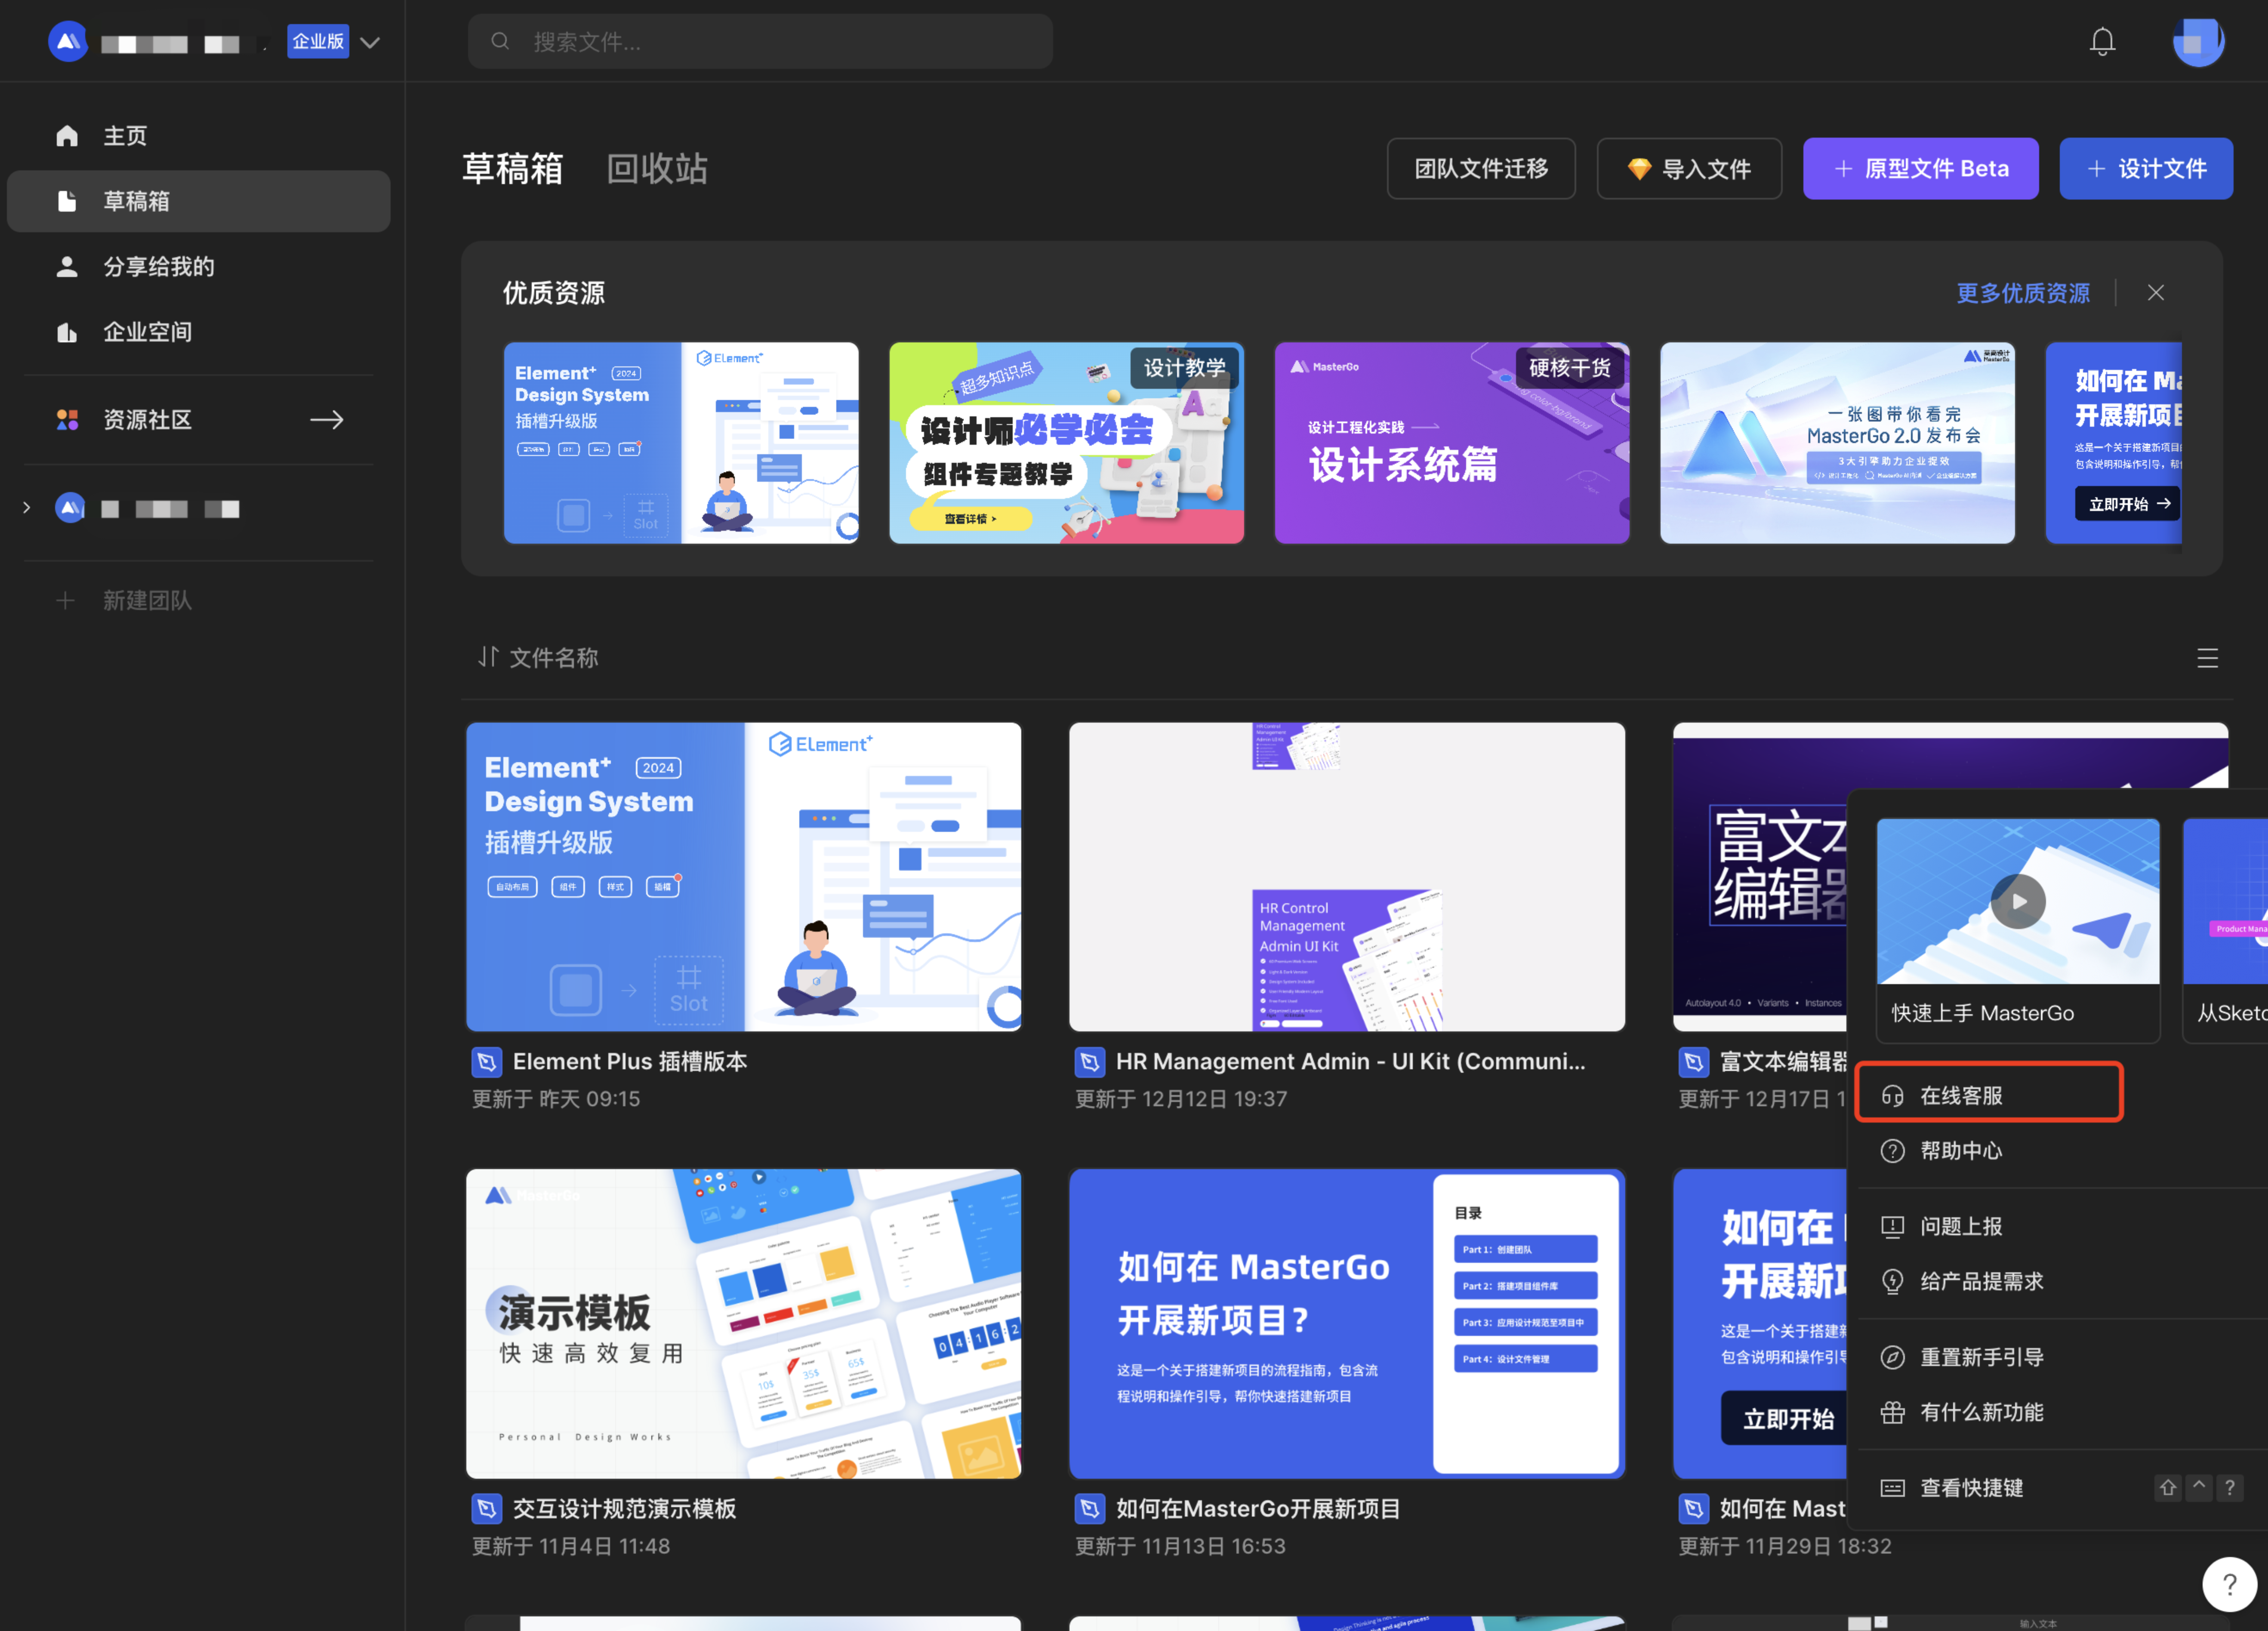Expand the workspace switcher chevron next to 企业版
The height and width of the screenshot is (1631, 2268).
coord(370,43)
